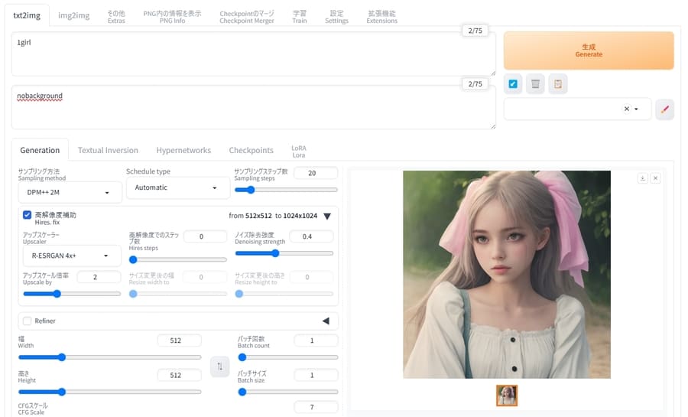Screen dimensions: 688x417
Task: Click the trash icon to clear the prompt
Action: click(535, 84)
